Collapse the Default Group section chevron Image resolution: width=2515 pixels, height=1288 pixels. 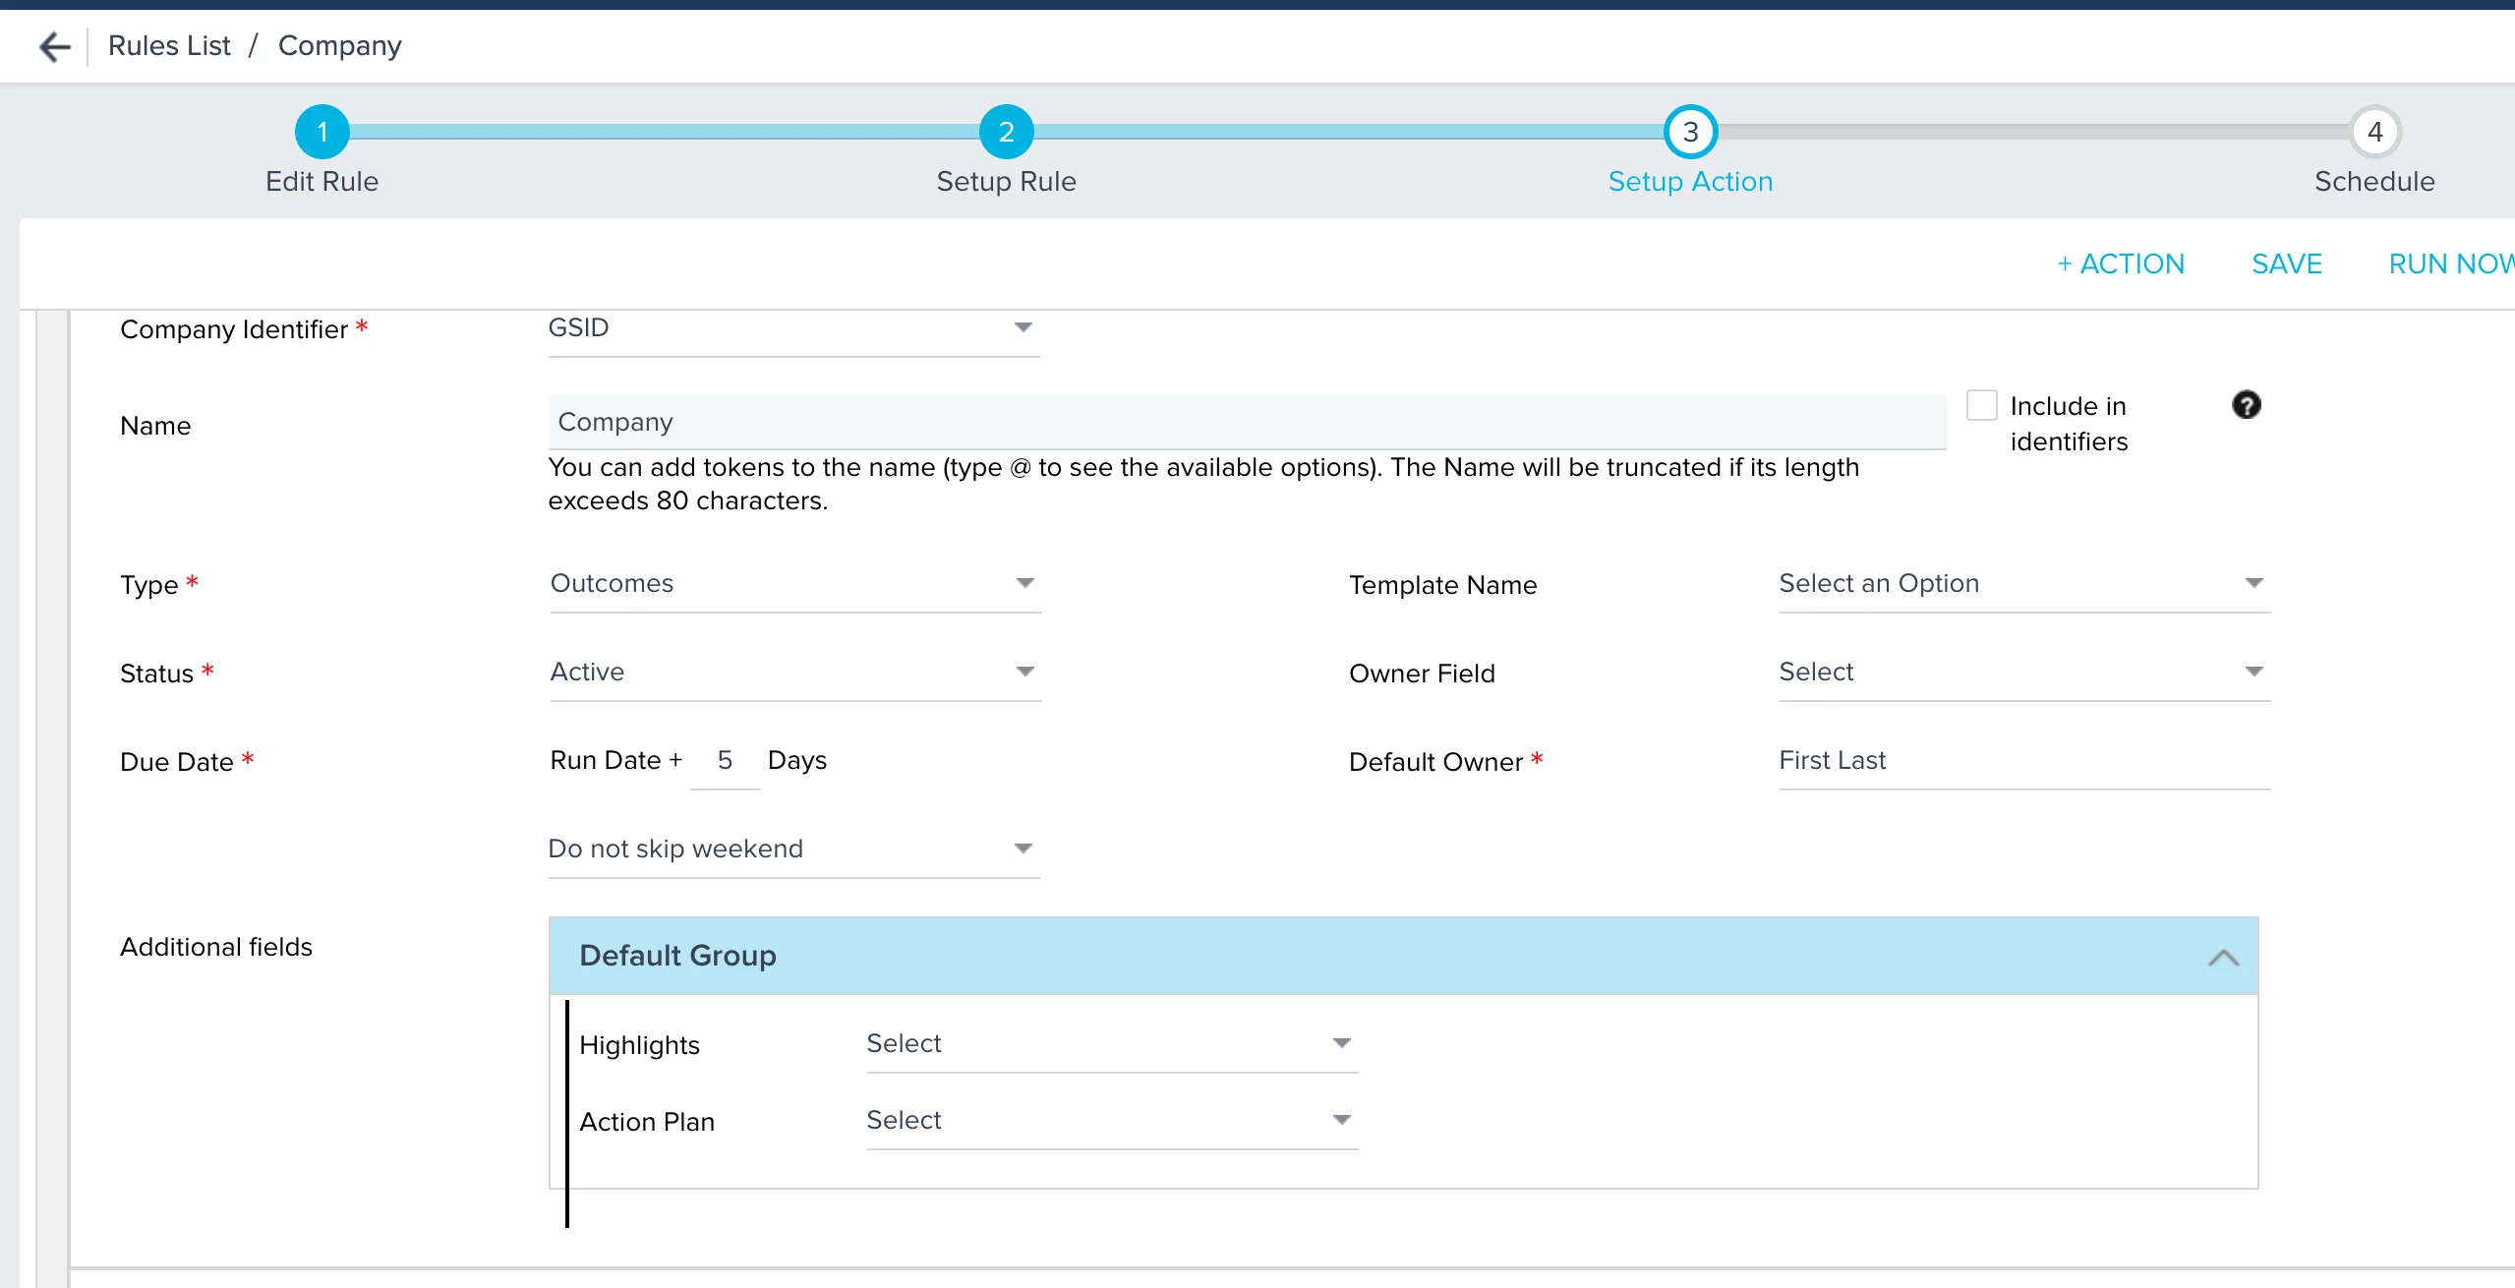tap(2223, 957)
